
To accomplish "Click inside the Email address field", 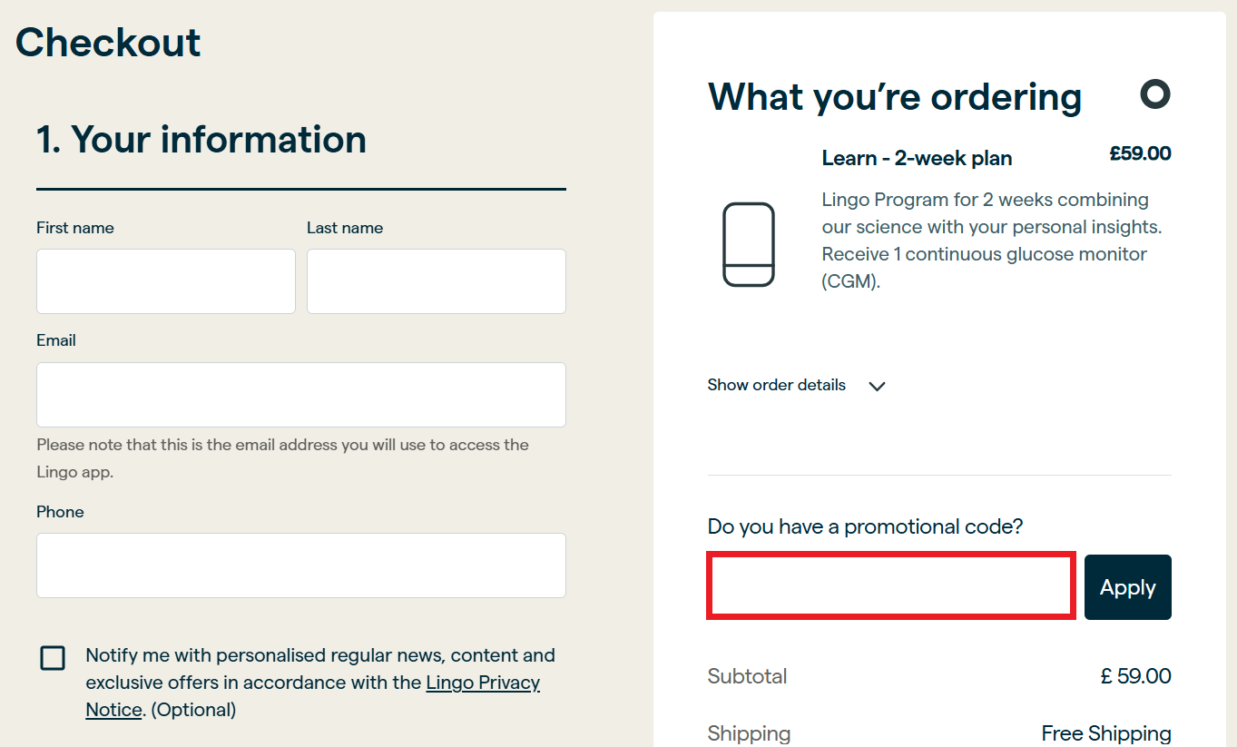I will coord(300,394).
